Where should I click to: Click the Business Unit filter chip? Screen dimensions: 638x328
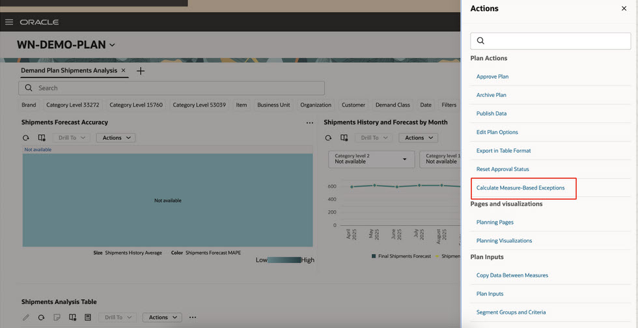(274, 105)
